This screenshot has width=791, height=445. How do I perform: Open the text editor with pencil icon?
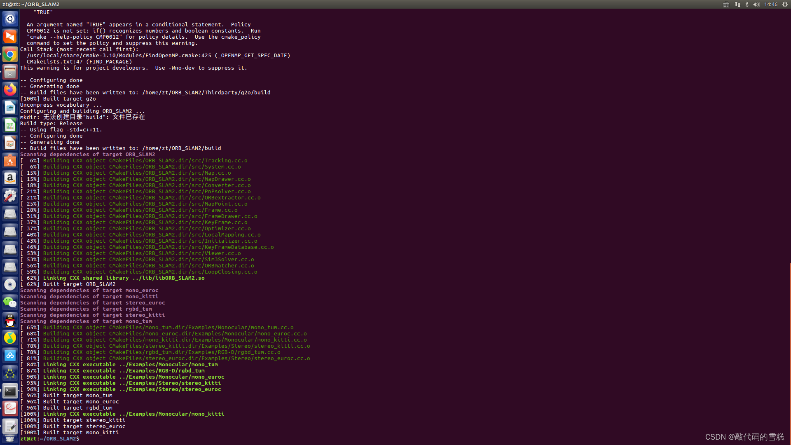tap(10, 426)
